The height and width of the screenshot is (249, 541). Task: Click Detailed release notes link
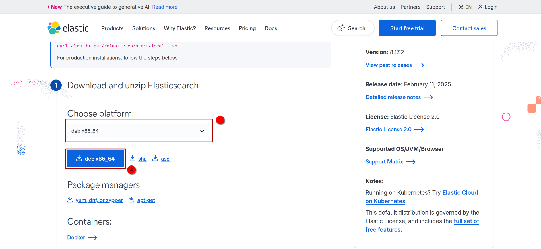(x=393, y=97)
